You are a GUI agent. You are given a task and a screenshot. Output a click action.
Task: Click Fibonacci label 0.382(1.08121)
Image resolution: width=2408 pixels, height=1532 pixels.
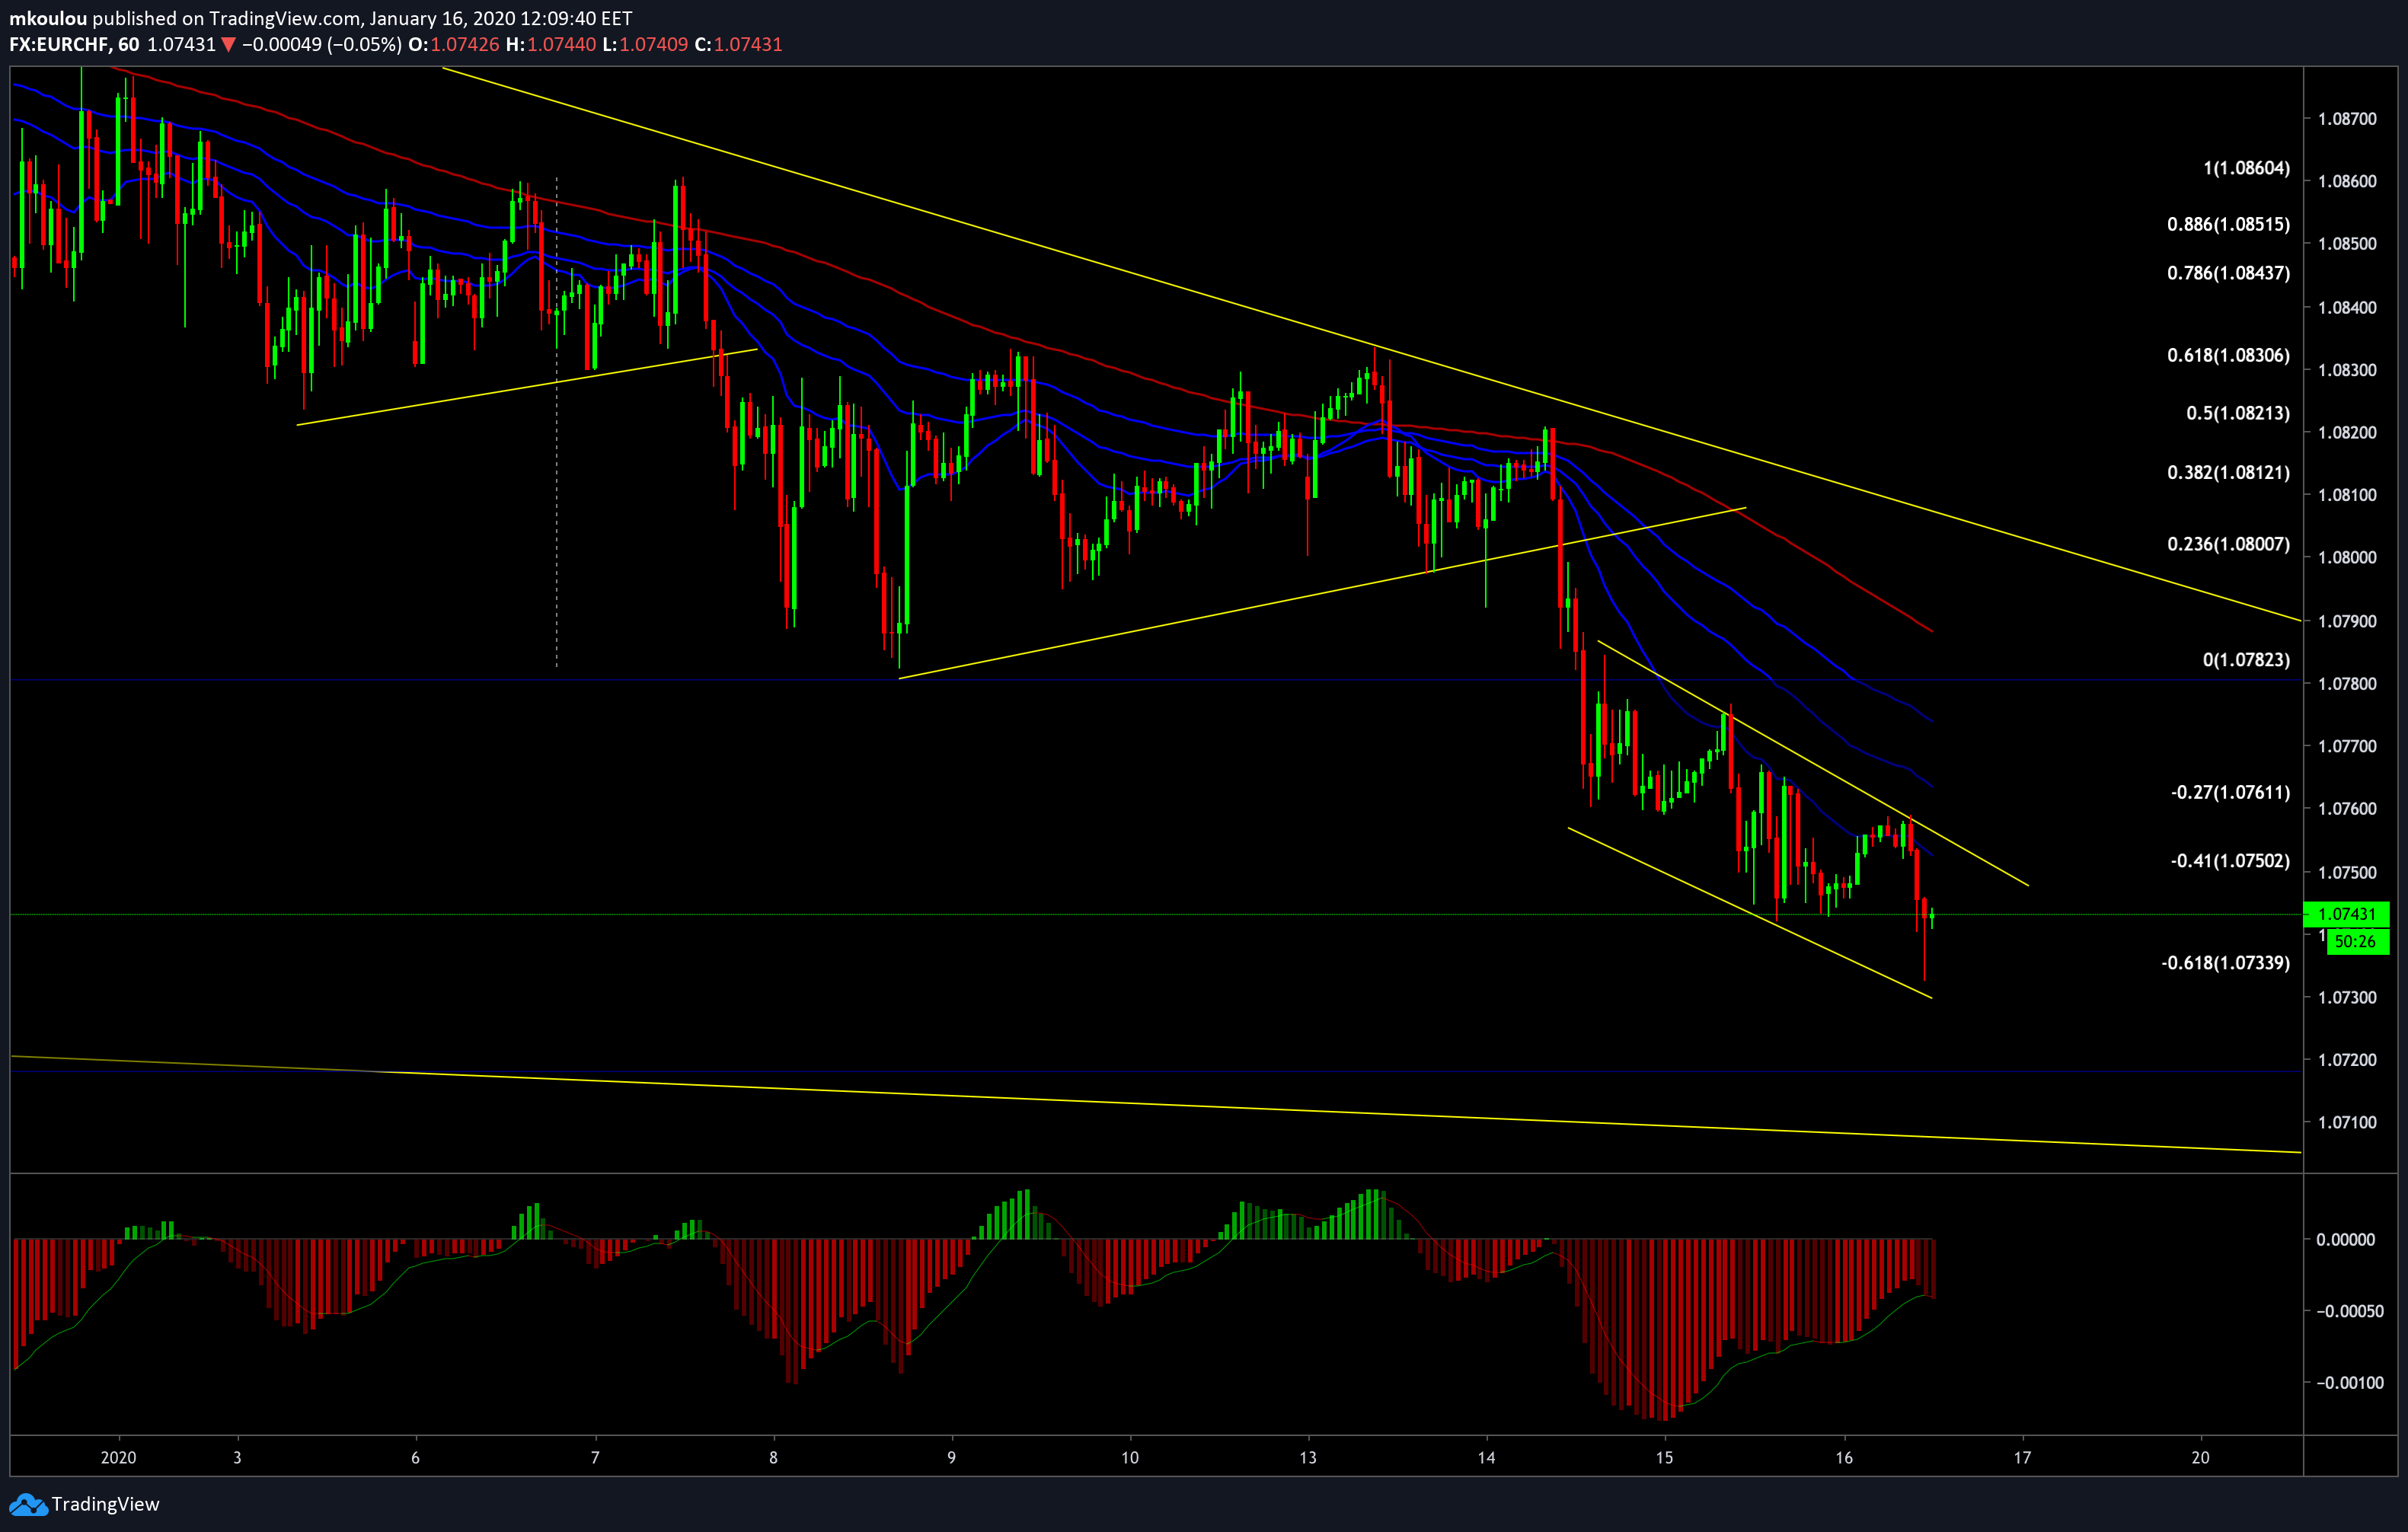tap(2228, 472)
